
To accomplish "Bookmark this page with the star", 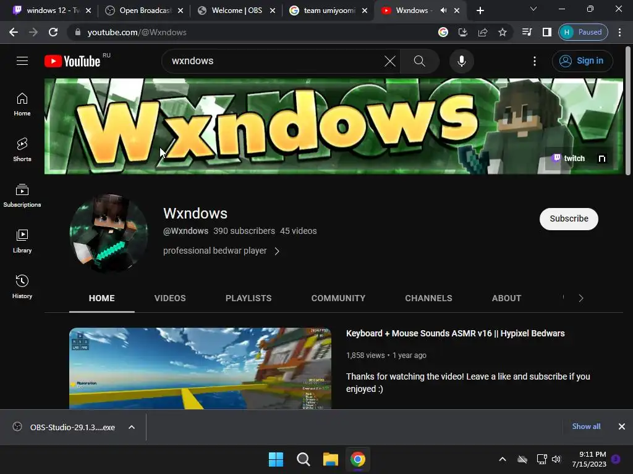I will [502, 32].
